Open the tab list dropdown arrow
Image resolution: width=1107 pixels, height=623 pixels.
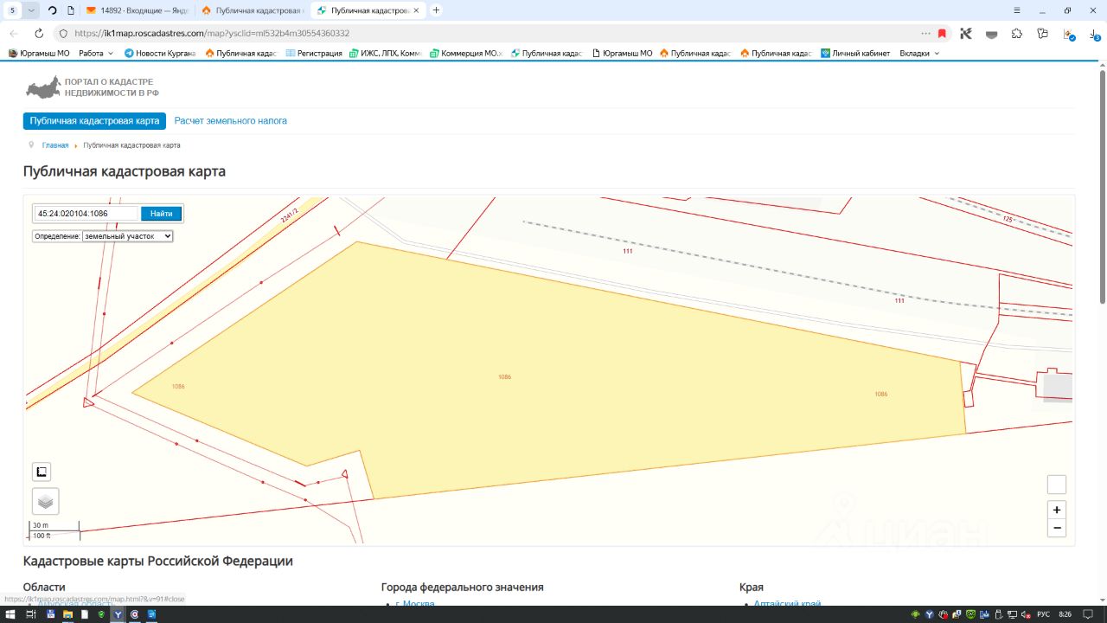(32, 10)
